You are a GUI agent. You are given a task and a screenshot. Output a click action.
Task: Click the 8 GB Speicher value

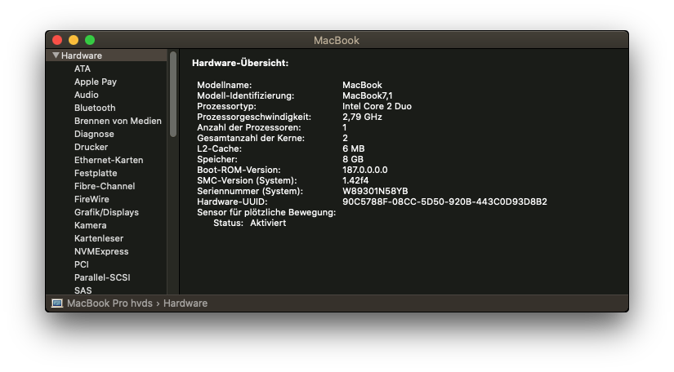[x=353, y=159]
